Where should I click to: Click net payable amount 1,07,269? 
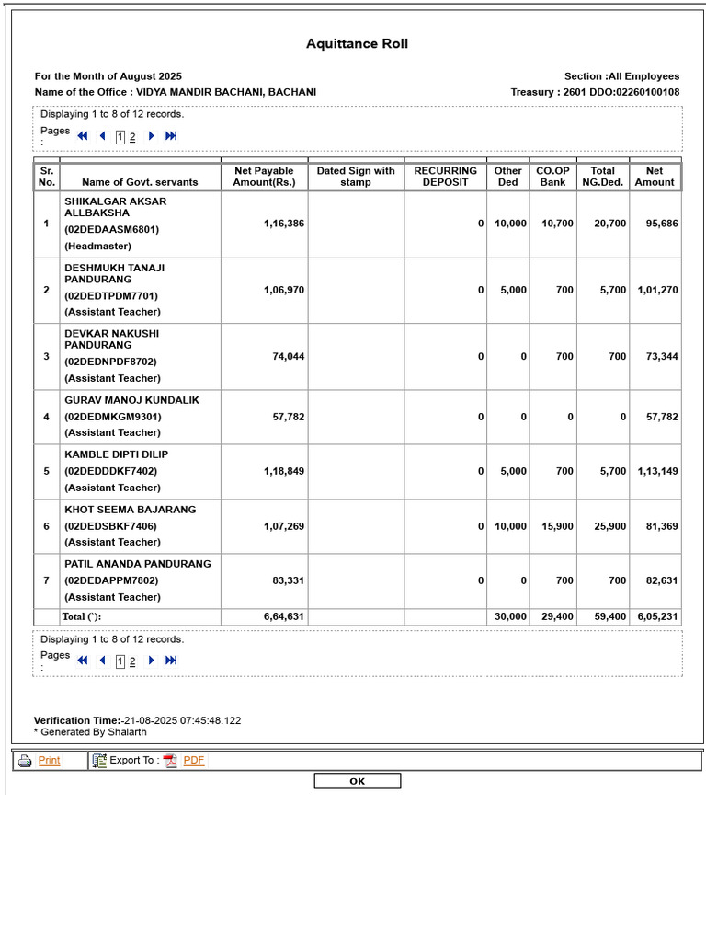[284, 526]
